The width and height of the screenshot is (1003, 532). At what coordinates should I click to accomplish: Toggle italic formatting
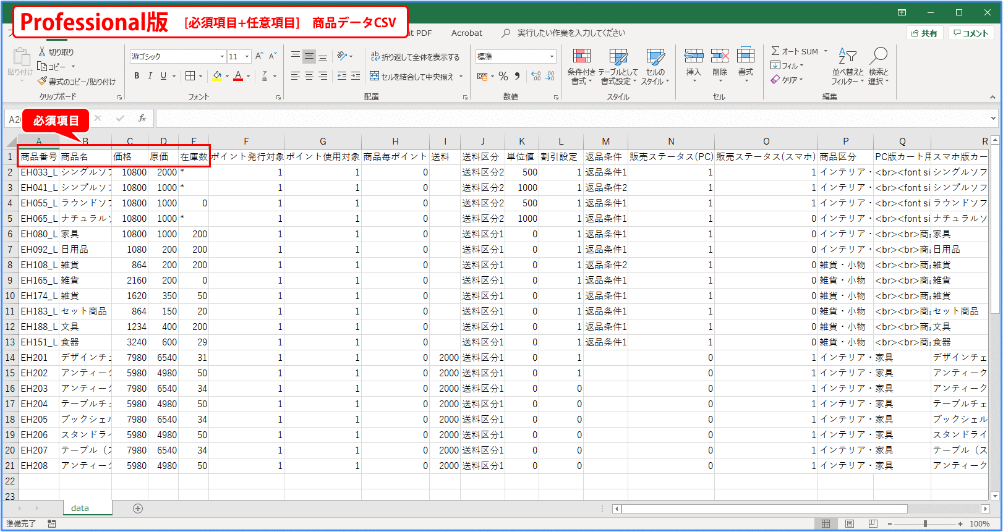point(150,76)
